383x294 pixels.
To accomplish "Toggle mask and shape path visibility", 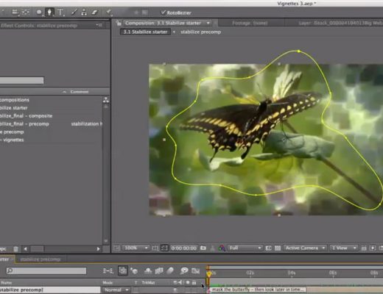I will tap(164, 248).
